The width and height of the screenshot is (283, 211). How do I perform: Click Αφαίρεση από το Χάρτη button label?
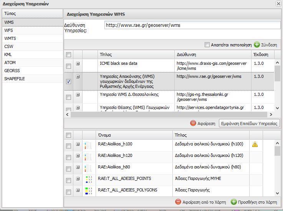(204, 202)
